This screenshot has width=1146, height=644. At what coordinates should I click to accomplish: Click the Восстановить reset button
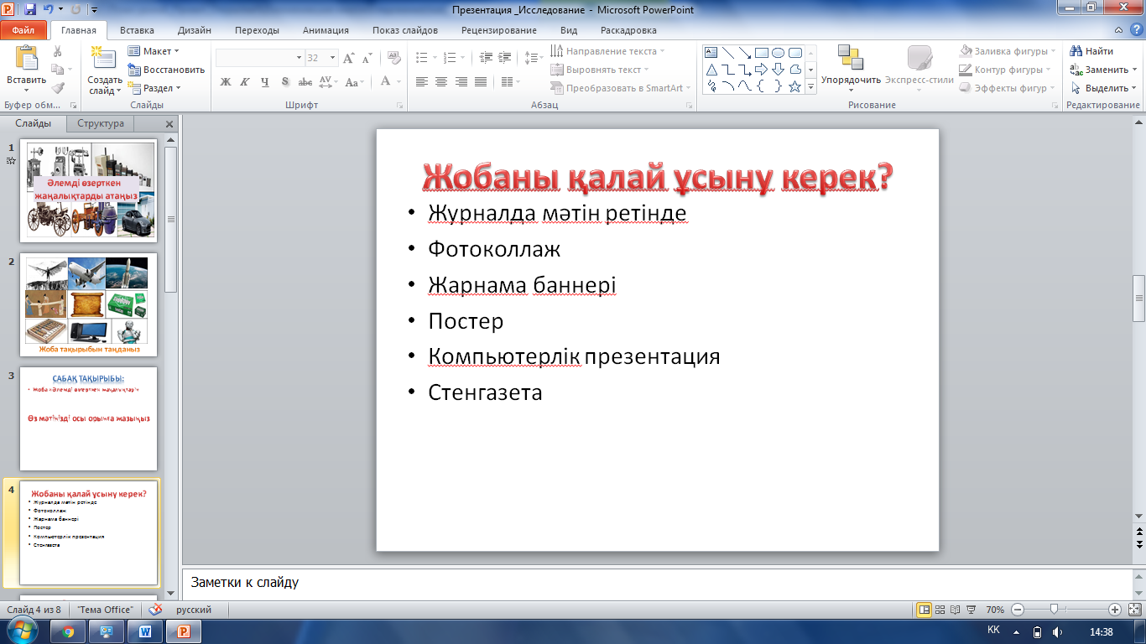(x=166, y=70)
